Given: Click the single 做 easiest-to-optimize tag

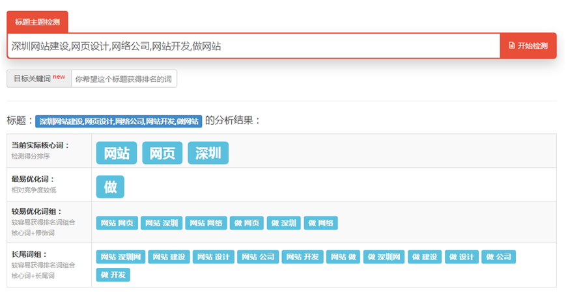Looking at the screenshot, I should pyautogui.click(x=110, y=187).
